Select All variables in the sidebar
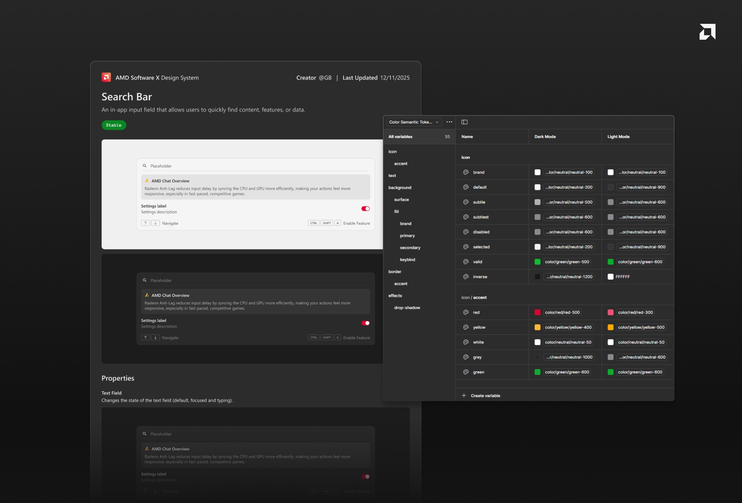 point(400,137)
